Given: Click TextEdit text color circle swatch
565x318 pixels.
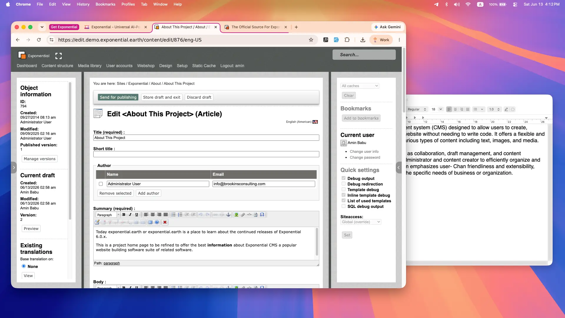Looking at the screenshot, I should (513, 109).
